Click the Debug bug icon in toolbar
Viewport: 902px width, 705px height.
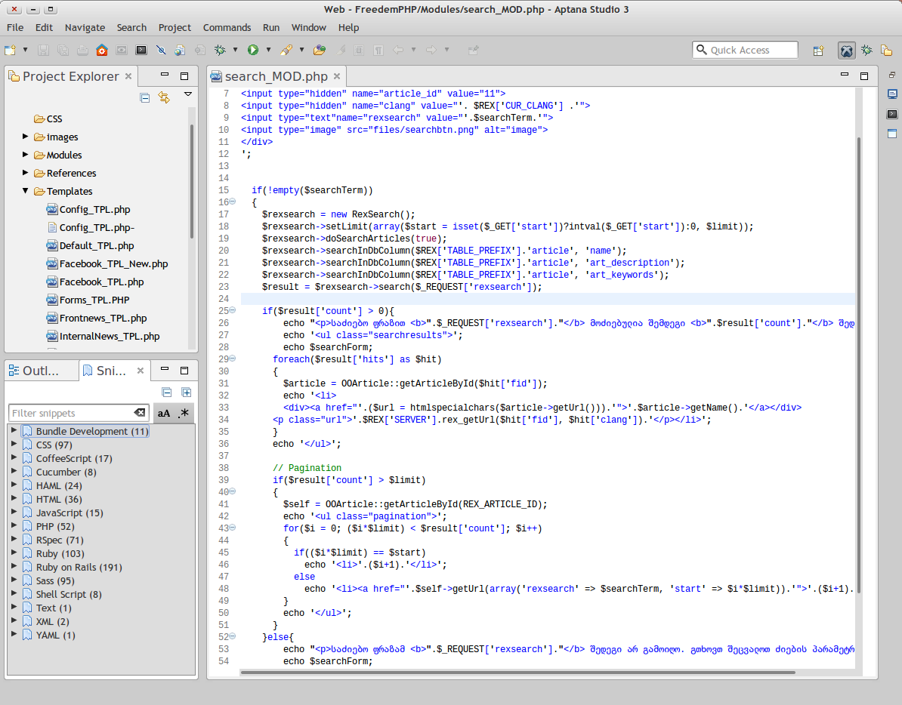pos(220,51)
